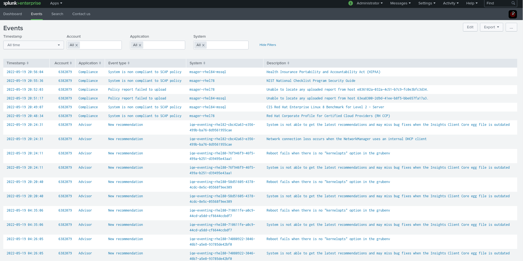The height and width of the screenshot is (261, 523).
Task: Remove the All tag in Account filter
Action: point(77,45)
